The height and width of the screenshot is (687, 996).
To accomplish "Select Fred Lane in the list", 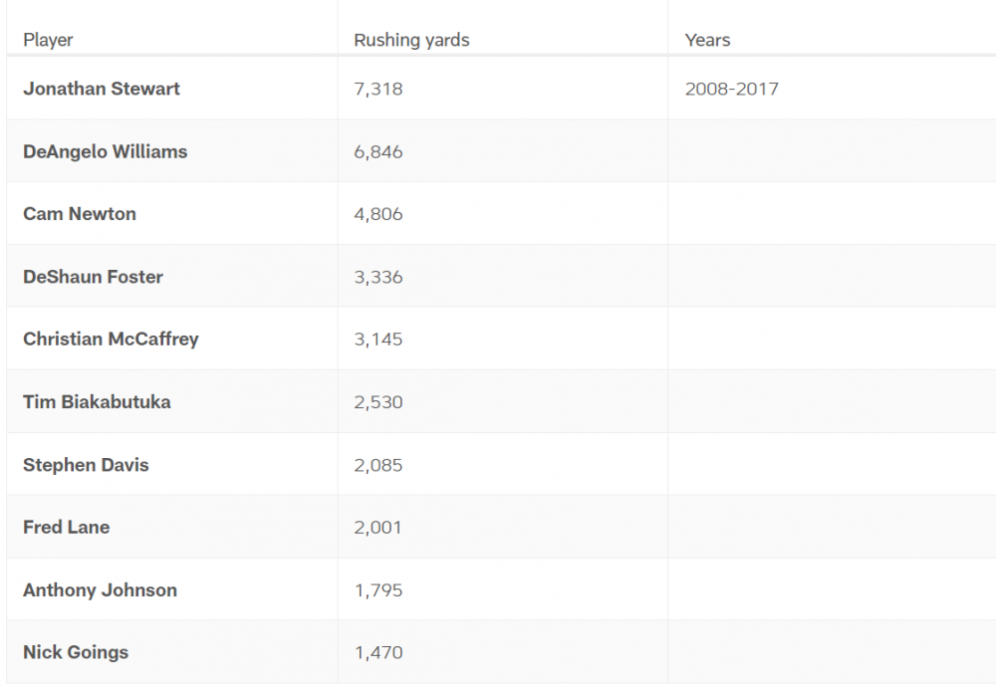I will tap(67, 528).
